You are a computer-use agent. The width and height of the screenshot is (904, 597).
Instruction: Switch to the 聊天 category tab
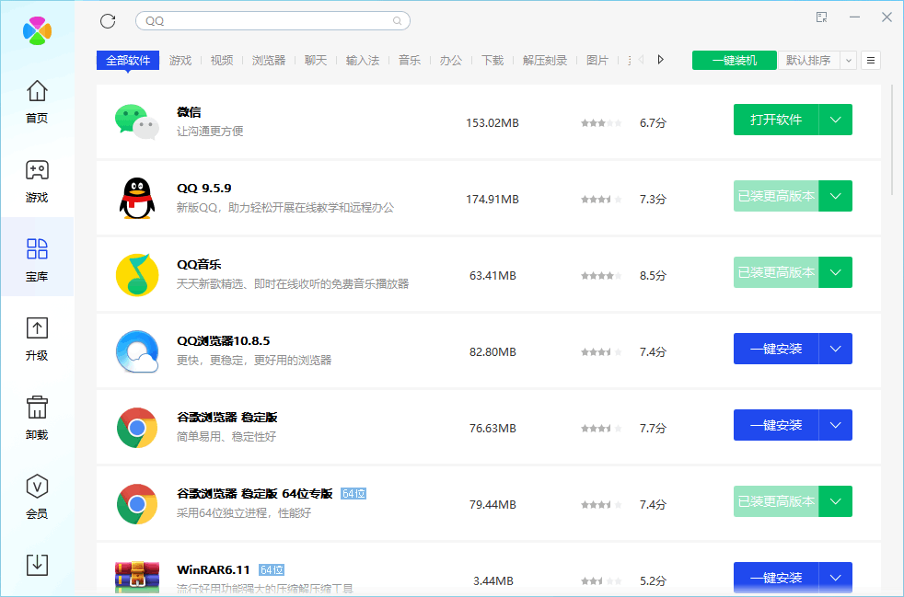316,60
